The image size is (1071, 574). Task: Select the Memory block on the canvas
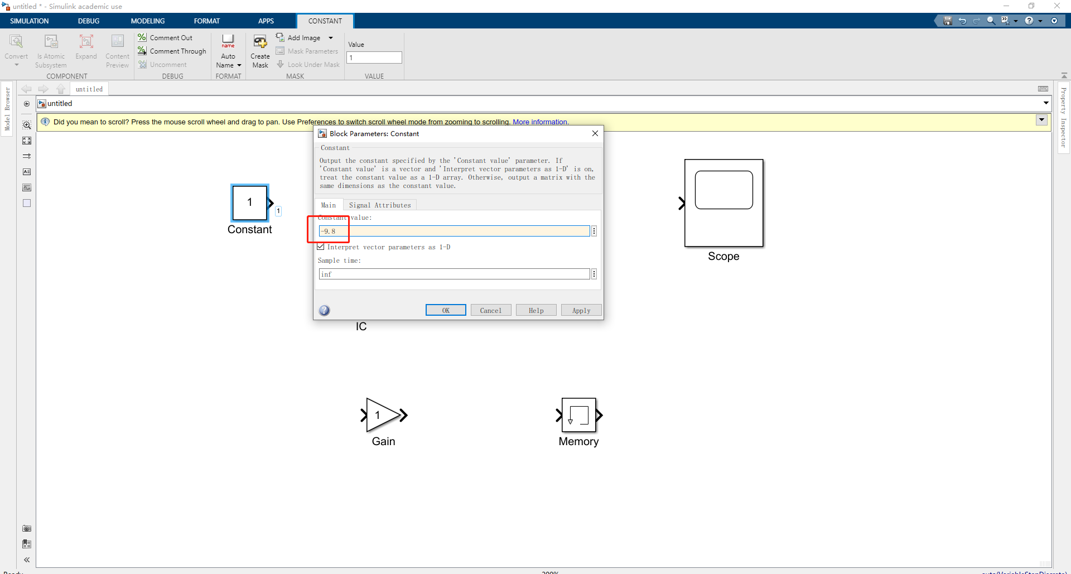pos(579,415)
